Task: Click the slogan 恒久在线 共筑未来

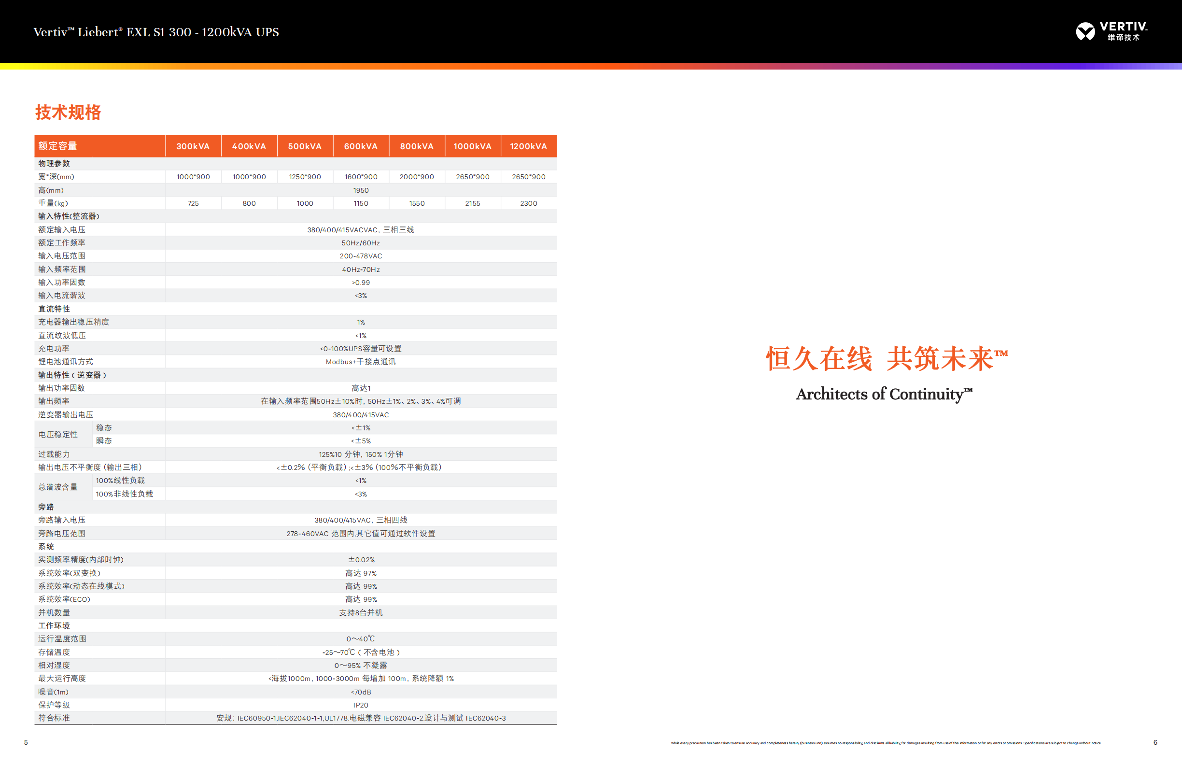Action: [886, 359]
